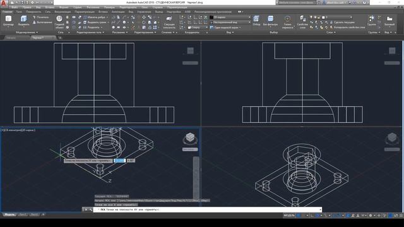Toggle layer lock icon in layer list
Image resolution: width=404 pixels, height=227 pixels.
(319, 17)
